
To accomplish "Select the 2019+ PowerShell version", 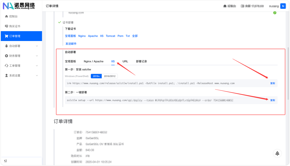I will point(96,76).
